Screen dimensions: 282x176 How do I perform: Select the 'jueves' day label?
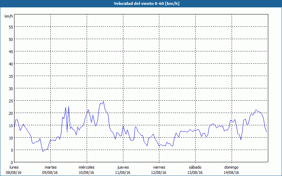pyautogui.click(x=123, y=167)
